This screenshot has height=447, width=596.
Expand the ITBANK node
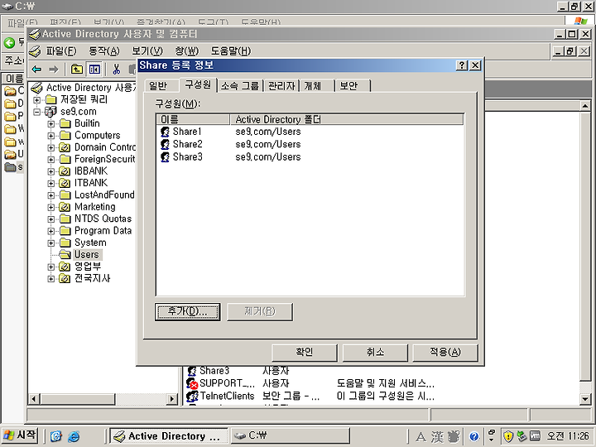51,183
